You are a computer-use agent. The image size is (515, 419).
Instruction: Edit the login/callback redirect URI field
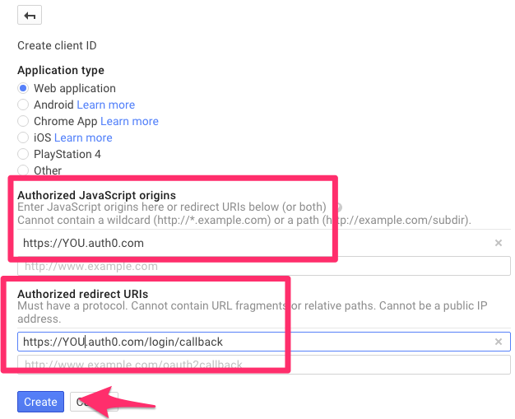[247, 342]
